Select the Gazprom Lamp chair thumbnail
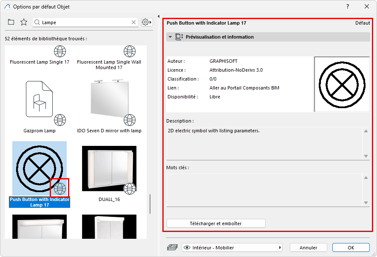The width and height of the screenshot is (377, 257). pos(39,99)
